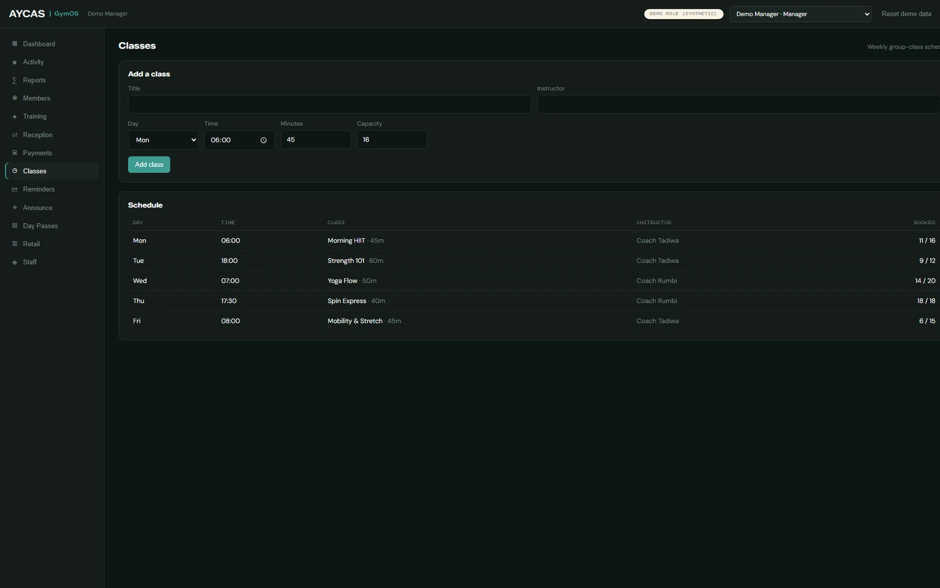This screenshot has height=588, width=940.
Task: Click the Time field showing 06:00
Action: click(x=239, y=140)
